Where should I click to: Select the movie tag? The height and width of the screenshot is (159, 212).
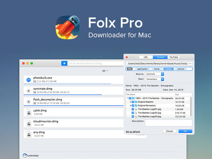(x=157, y=69)
